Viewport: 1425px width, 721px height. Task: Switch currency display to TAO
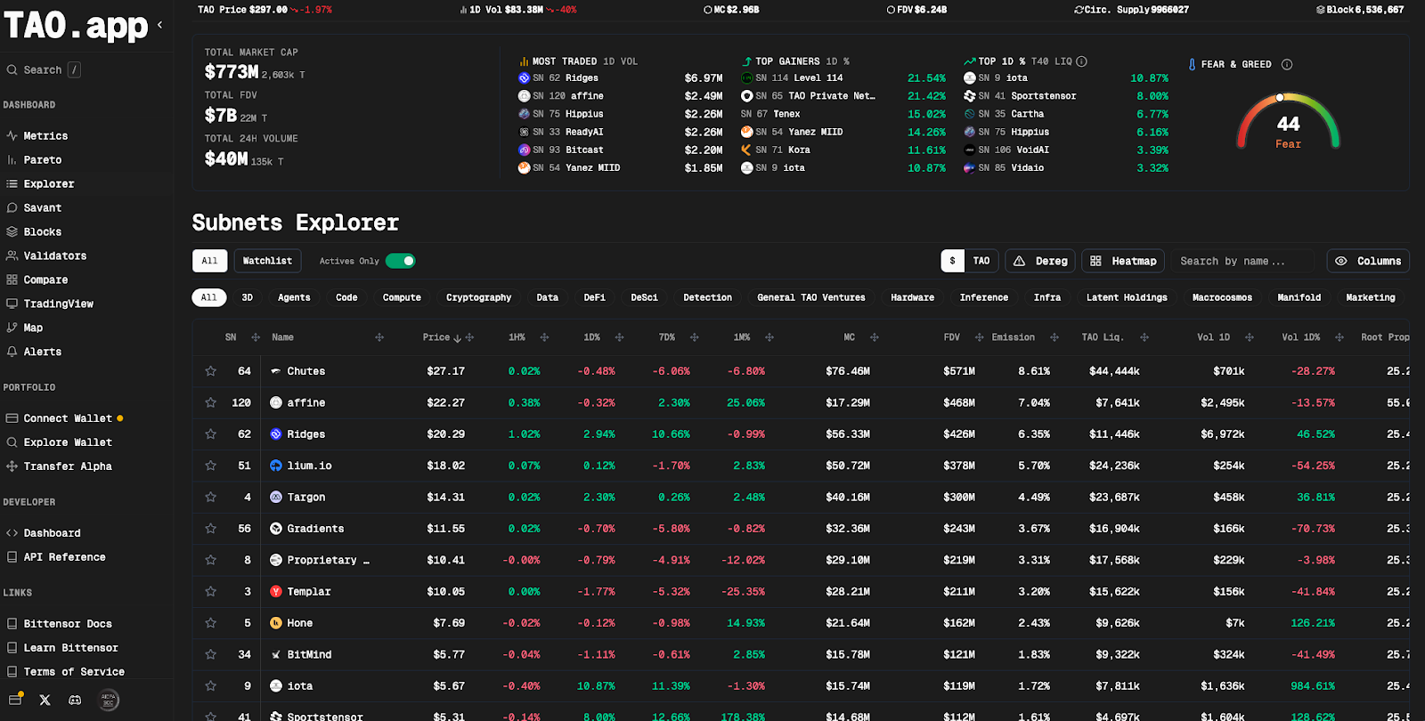tap(981, 261)
